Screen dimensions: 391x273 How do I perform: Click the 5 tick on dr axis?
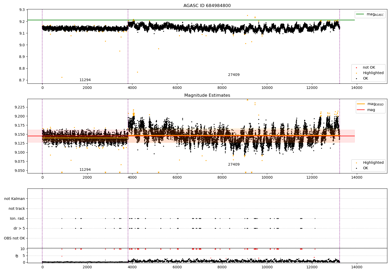(24, 256)
